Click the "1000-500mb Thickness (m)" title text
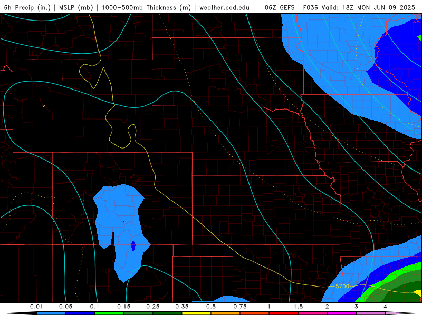 [x=146, y=7]
